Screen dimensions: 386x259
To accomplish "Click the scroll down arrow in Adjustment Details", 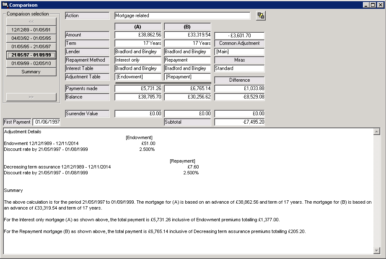I will [377, 250].
